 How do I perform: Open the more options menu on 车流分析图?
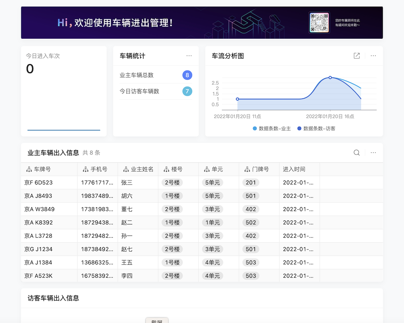pyautogui.click(x=373, y=56)
